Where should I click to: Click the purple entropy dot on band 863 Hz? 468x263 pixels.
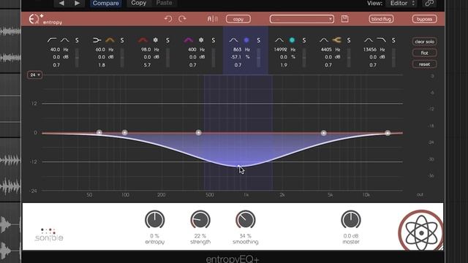(x=246, y=40)
